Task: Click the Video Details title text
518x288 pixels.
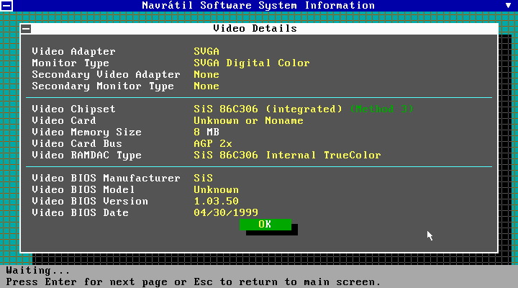Action: tap(255, 29)
